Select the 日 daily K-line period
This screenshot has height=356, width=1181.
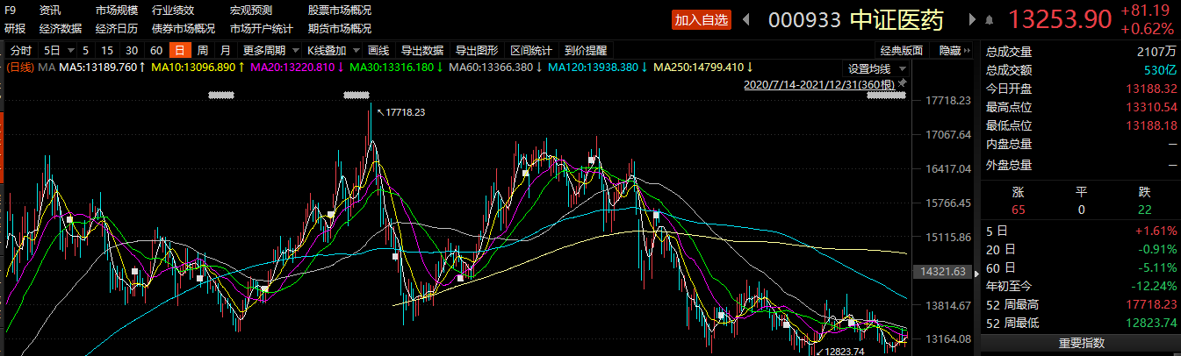[180, 50]
